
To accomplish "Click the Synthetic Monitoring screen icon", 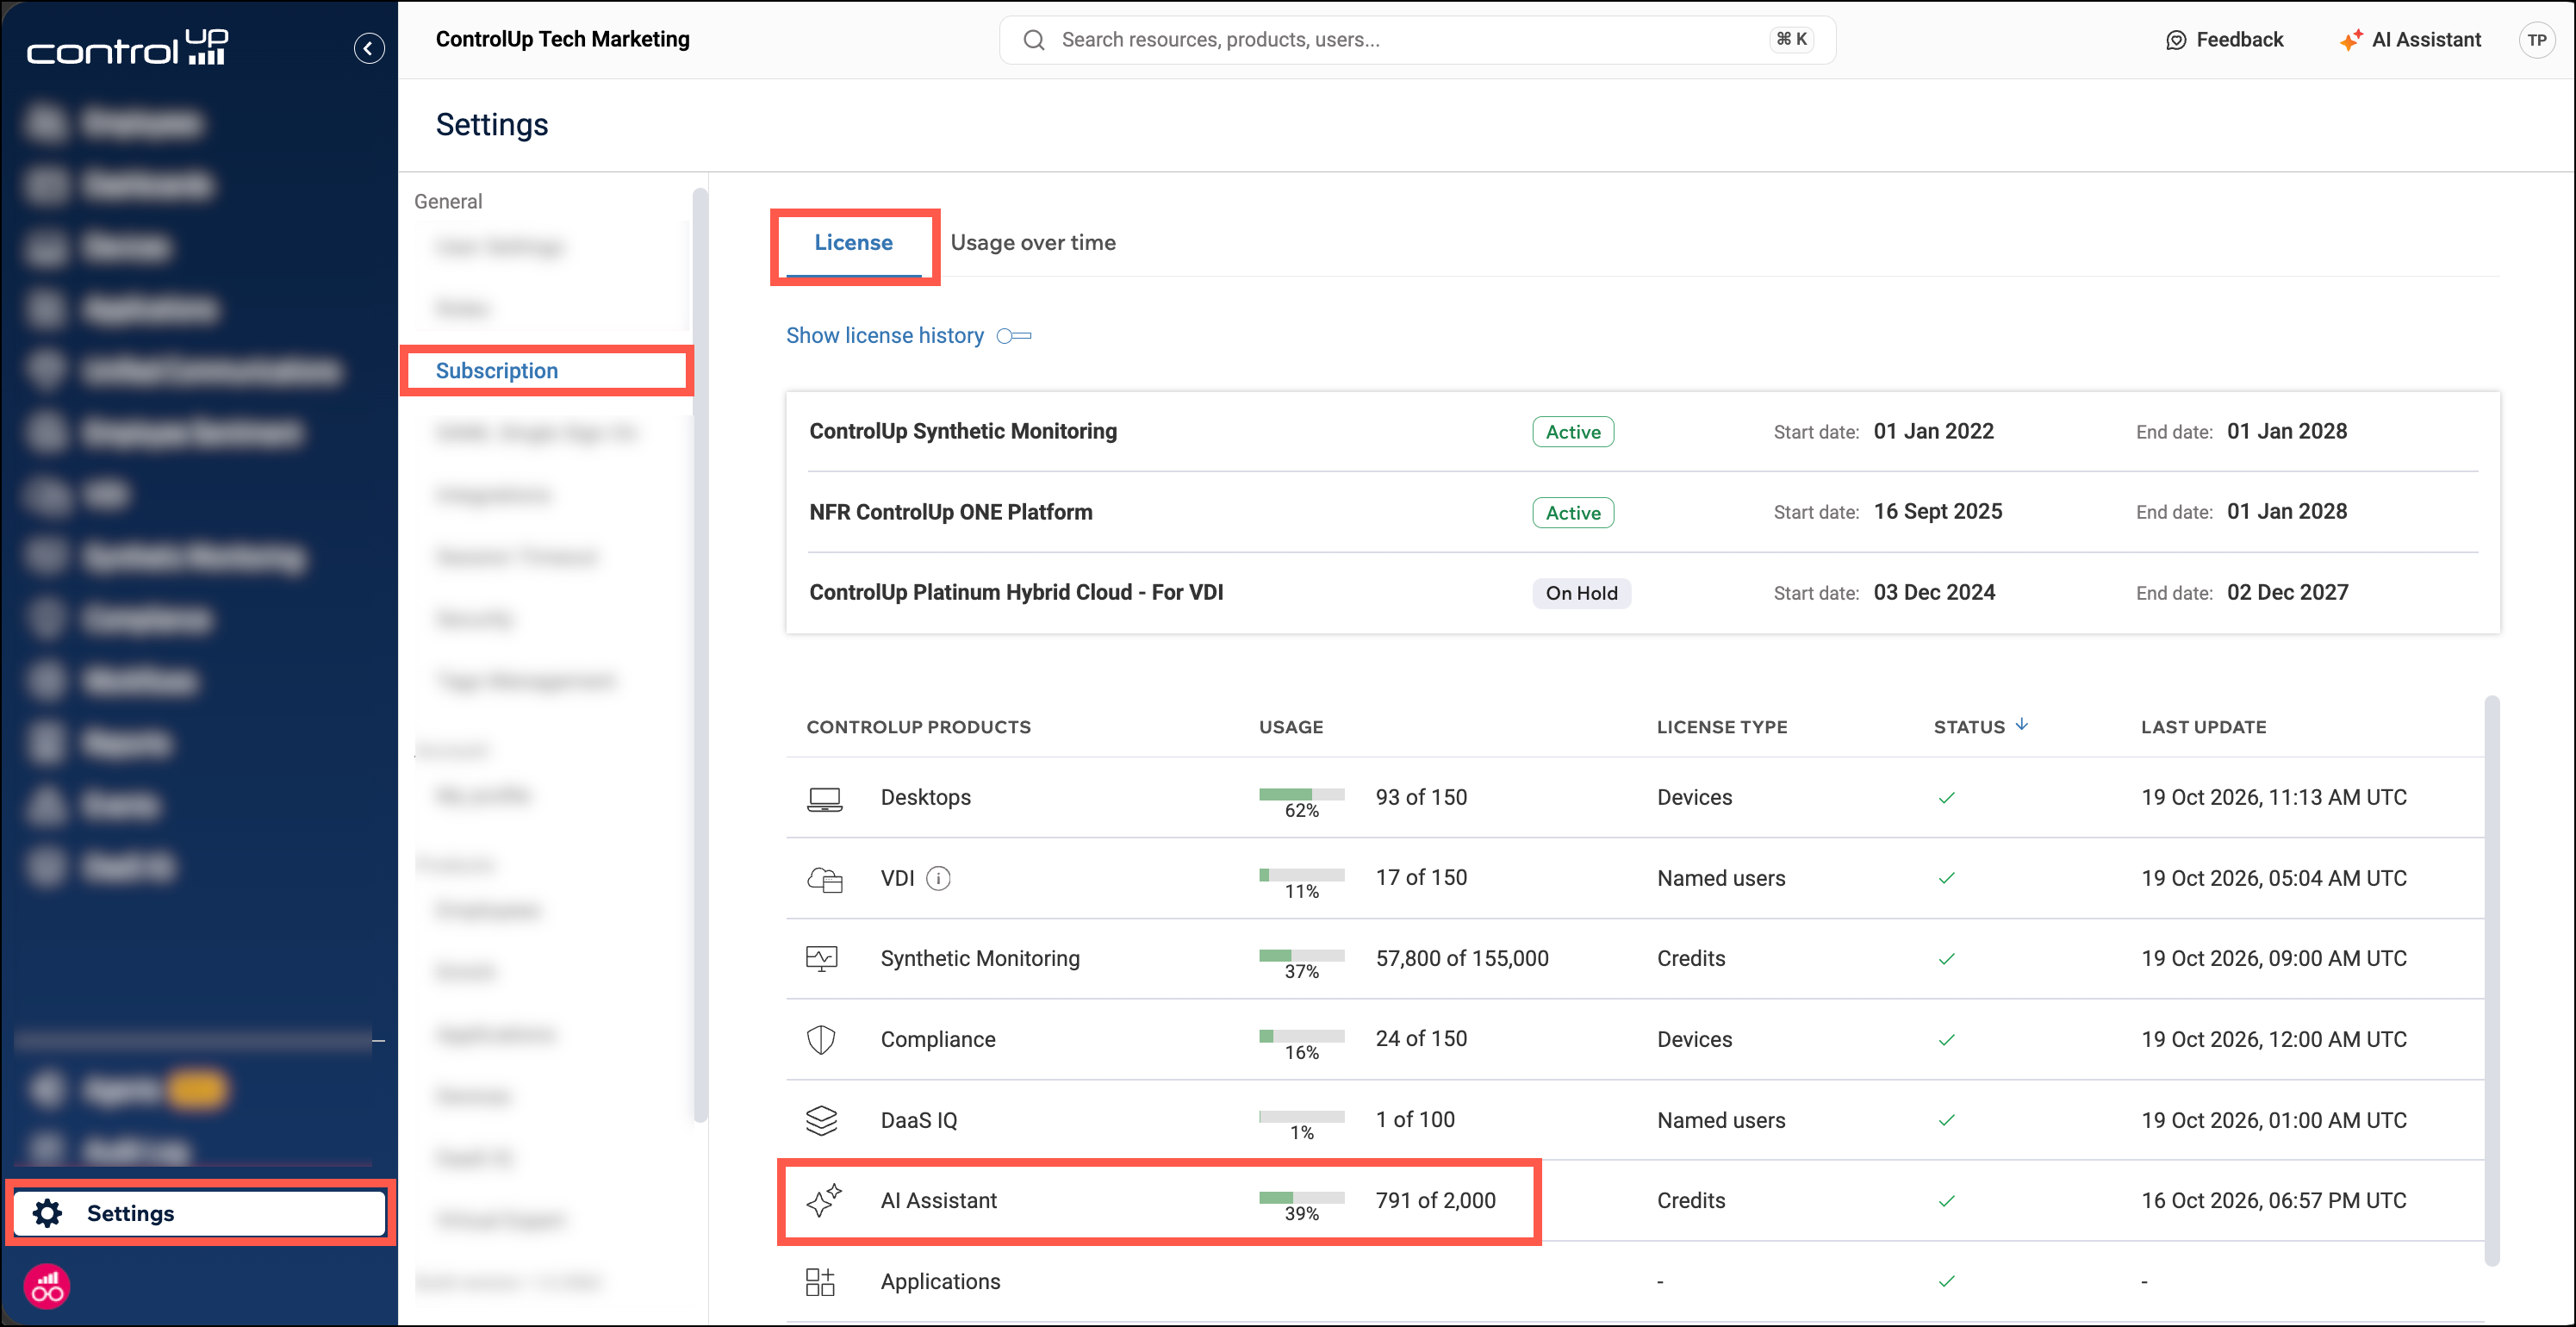I will coord(822,959).
